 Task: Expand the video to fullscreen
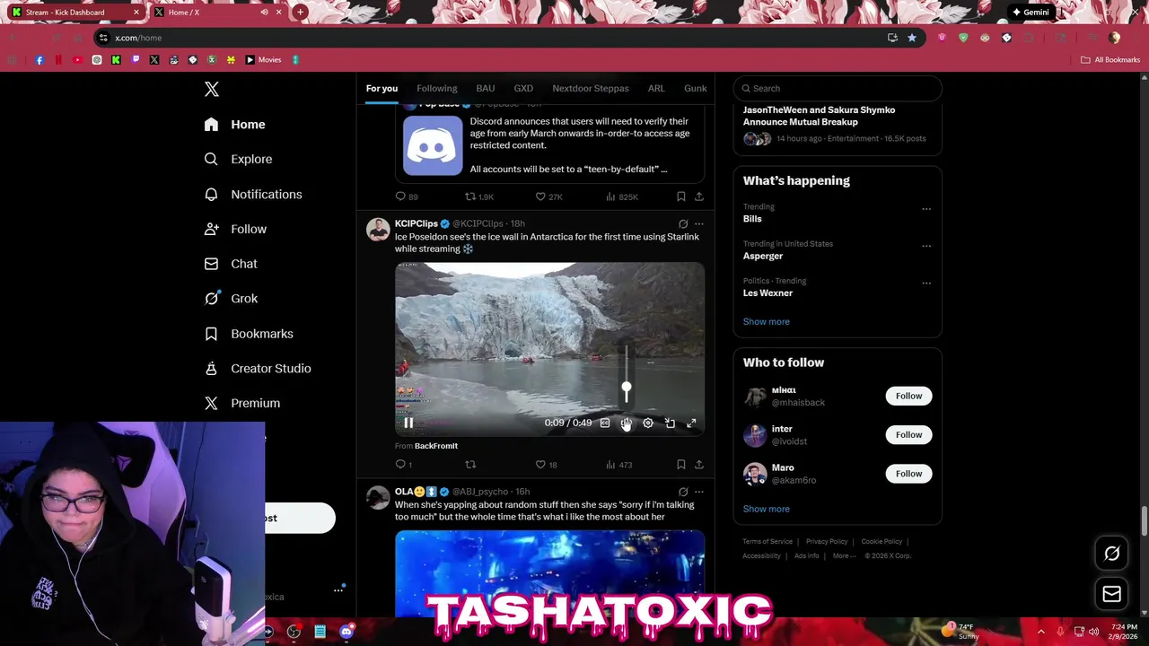coord(691,423)
